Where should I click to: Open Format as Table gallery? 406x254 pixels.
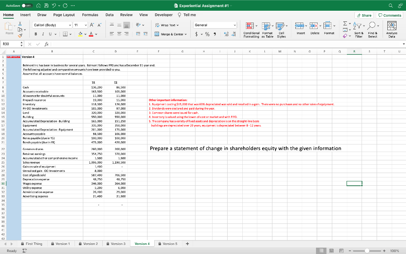pos(267,30)
